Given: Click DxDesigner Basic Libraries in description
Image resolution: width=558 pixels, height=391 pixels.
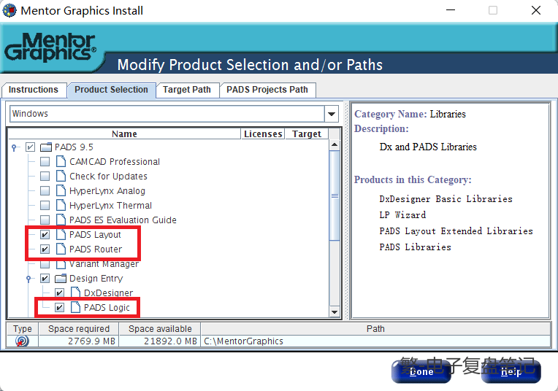Looking at the screenshot, I should coord(446,199).
